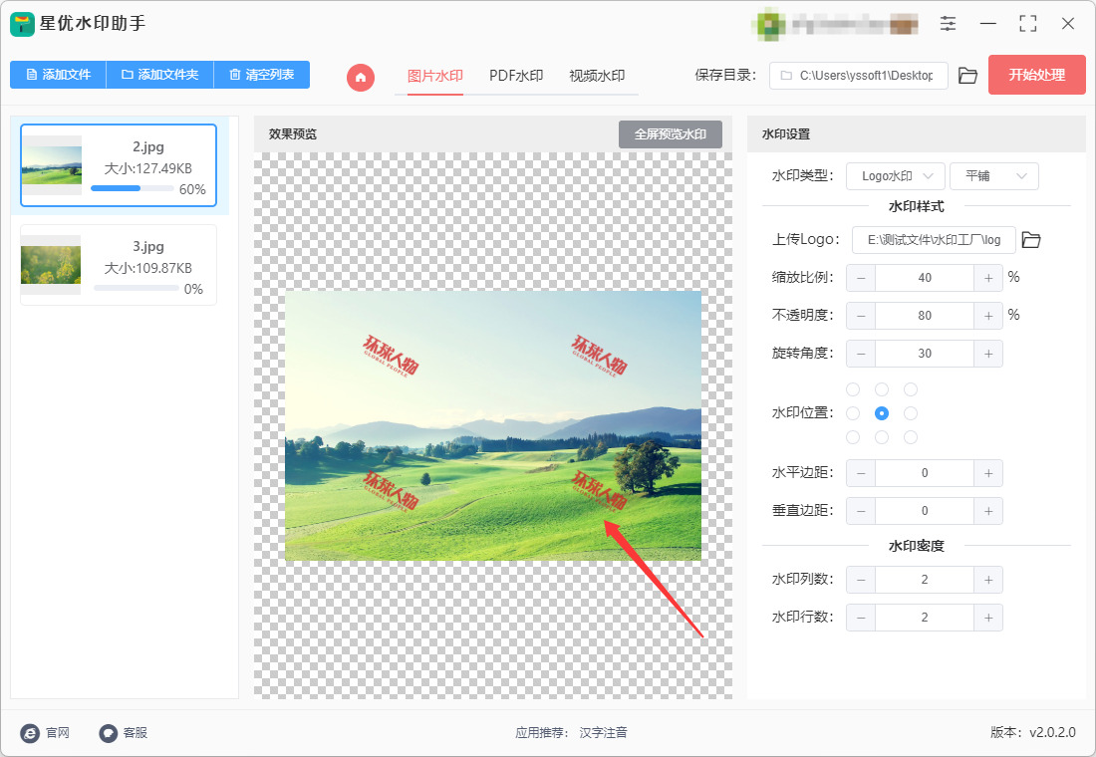Open the 平铺 layout dropdown

[x=994, y=176]
